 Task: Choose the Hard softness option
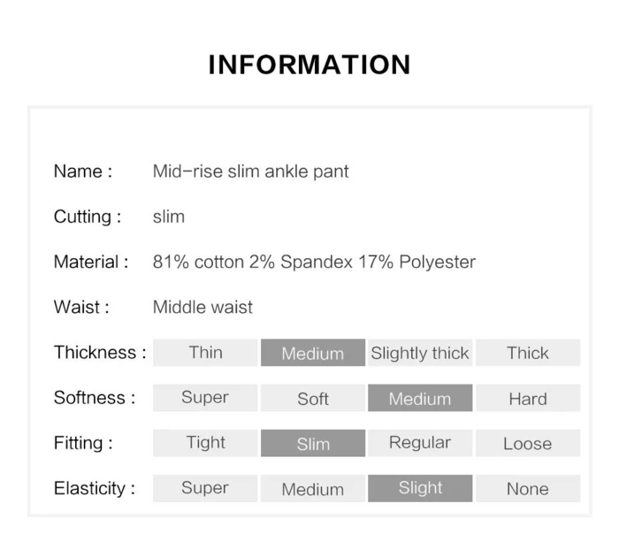click(528, 398)
